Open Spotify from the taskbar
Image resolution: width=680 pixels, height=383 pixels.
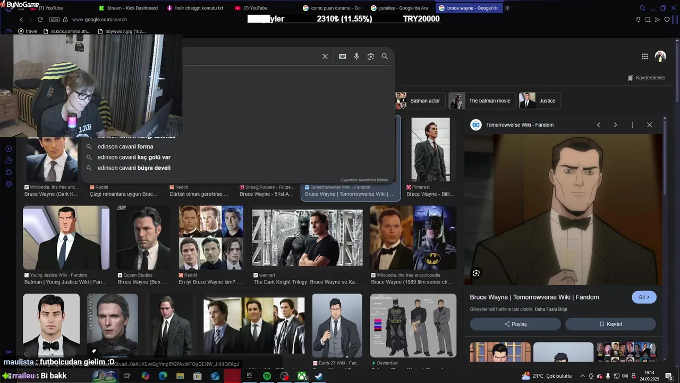[x=267, y=376]
